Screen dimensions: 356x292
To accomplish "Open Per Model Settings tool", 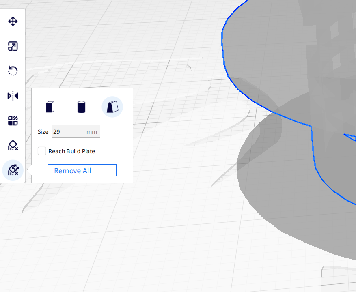I will pyautogui.click(x=13, y=120).
